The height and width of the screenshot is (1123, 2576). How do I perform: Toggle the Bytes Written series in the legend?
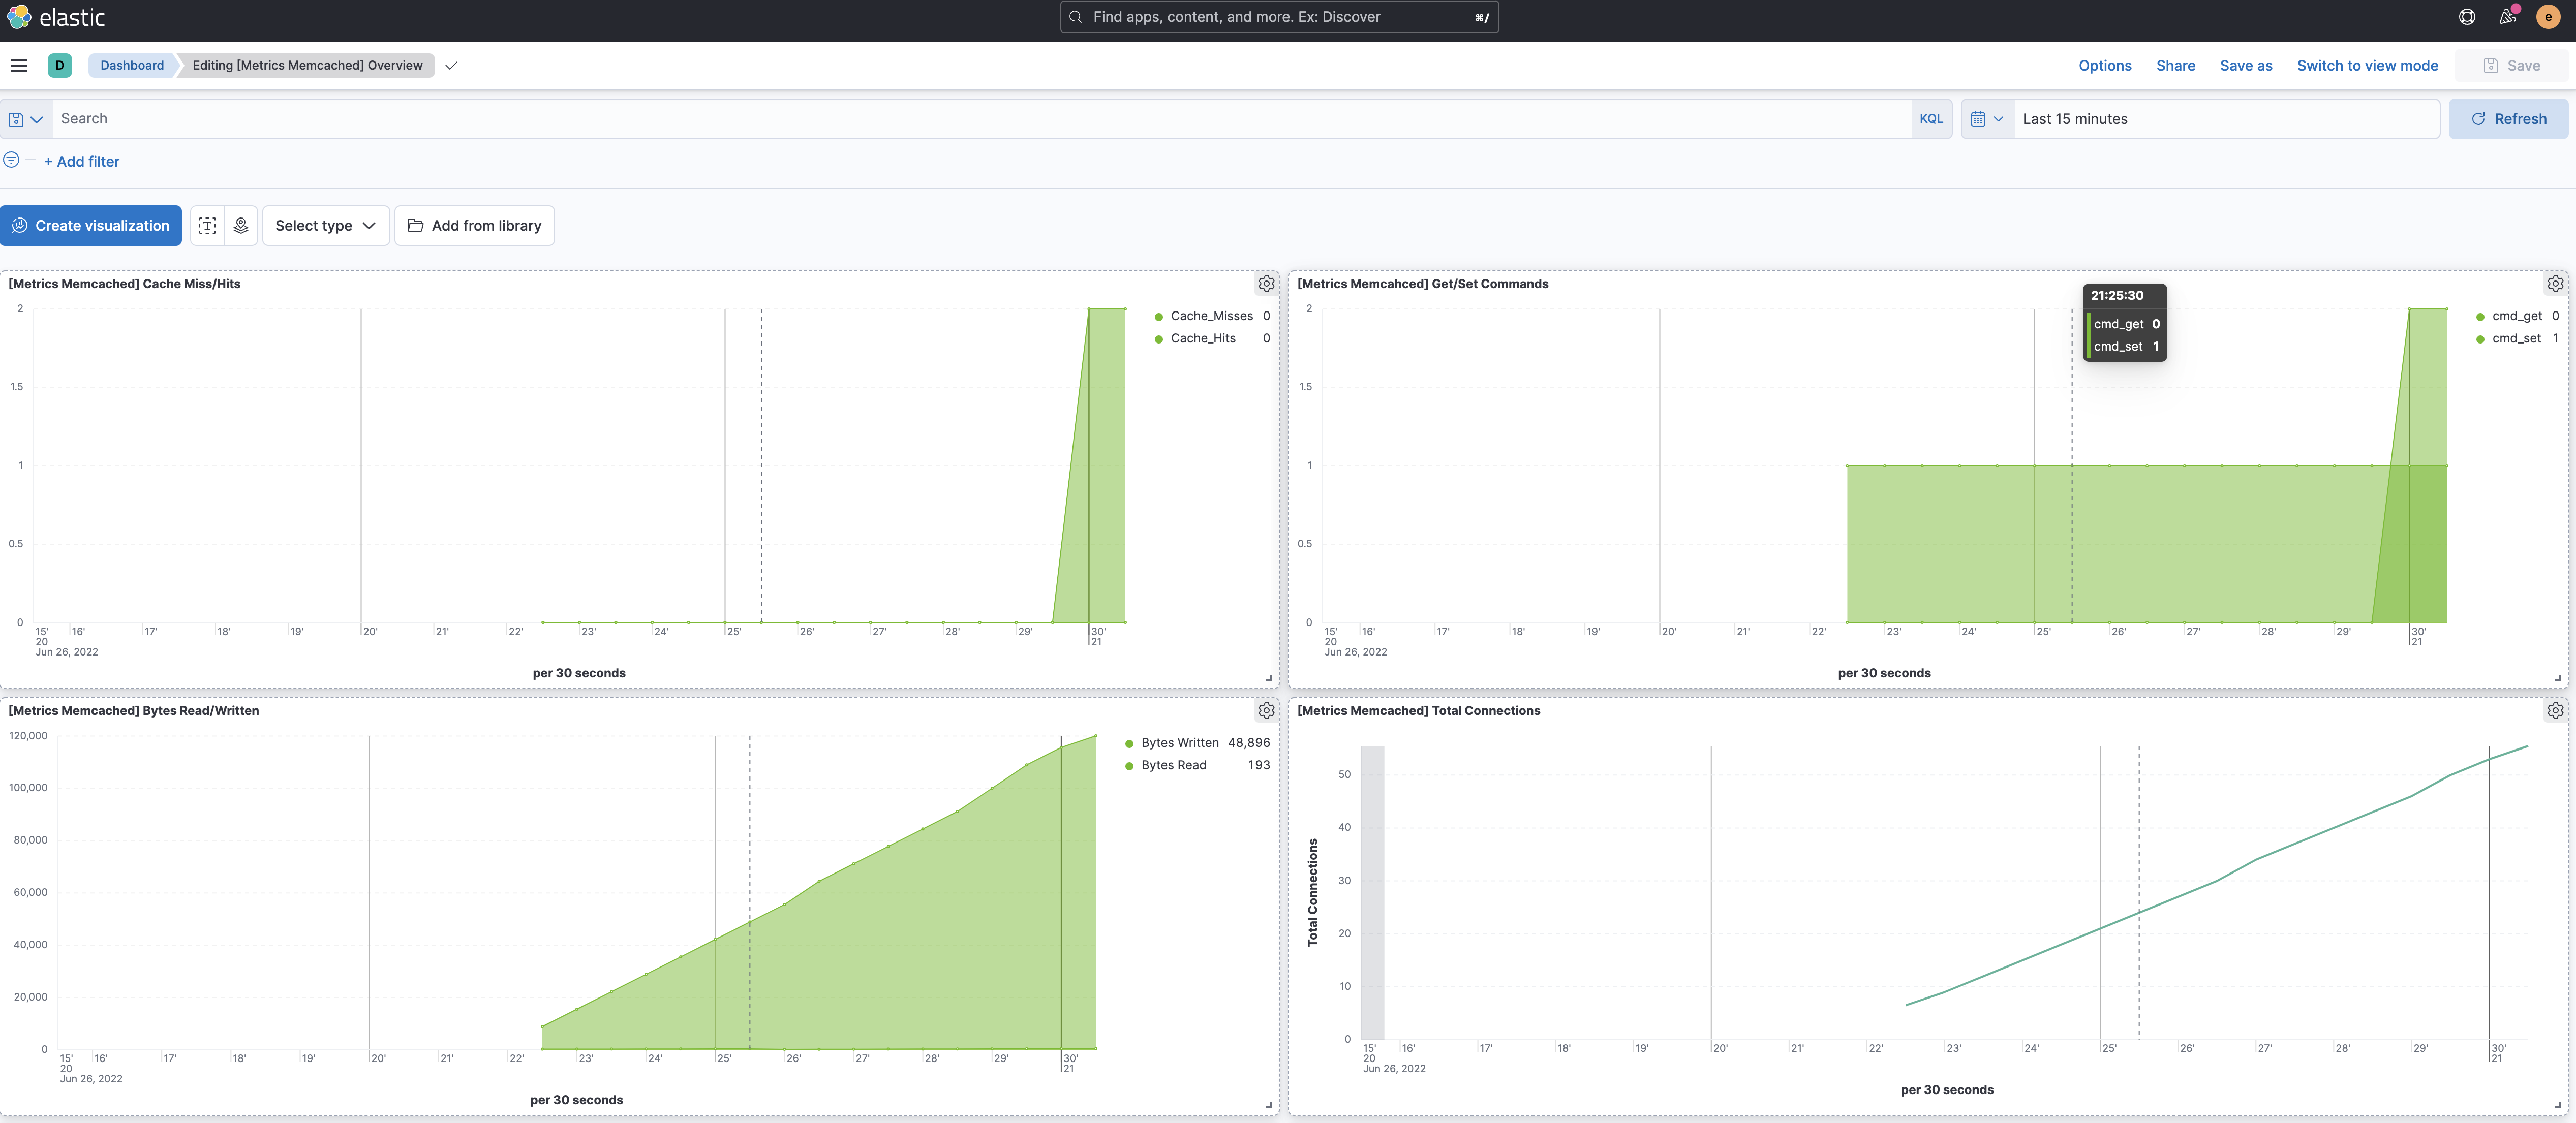pos(1180,743)
